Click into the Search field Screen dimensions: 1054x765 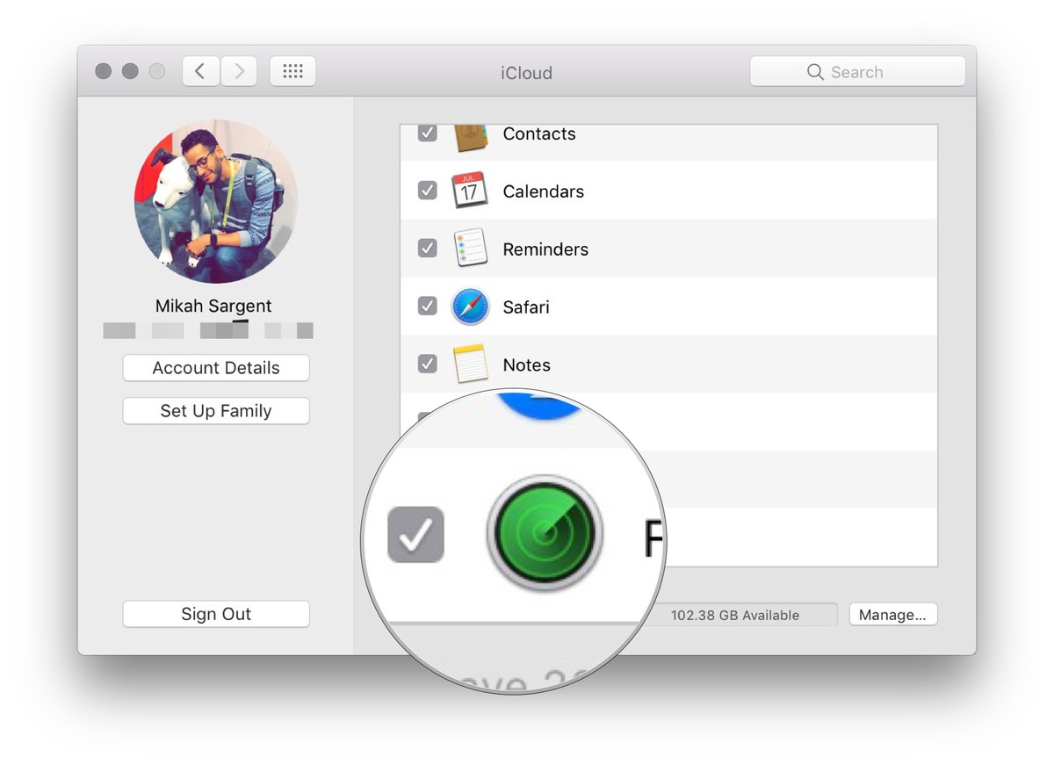857,72
